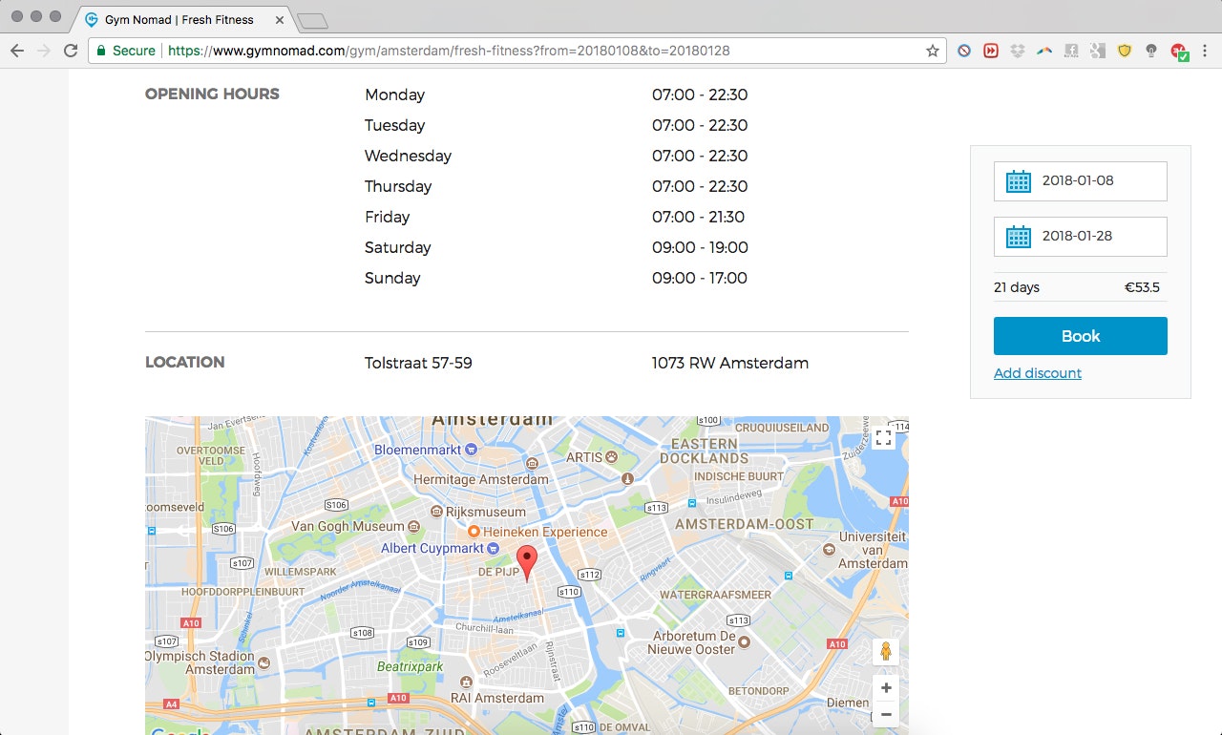Click the Monday opening hours 07:00 - 22:30
1222x735 pixels.
(700, 94)
